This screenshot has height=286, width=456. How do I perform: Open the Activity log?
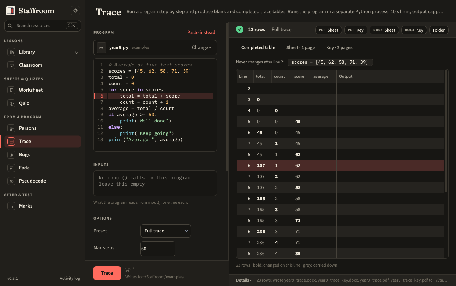[x=70, y=278]
